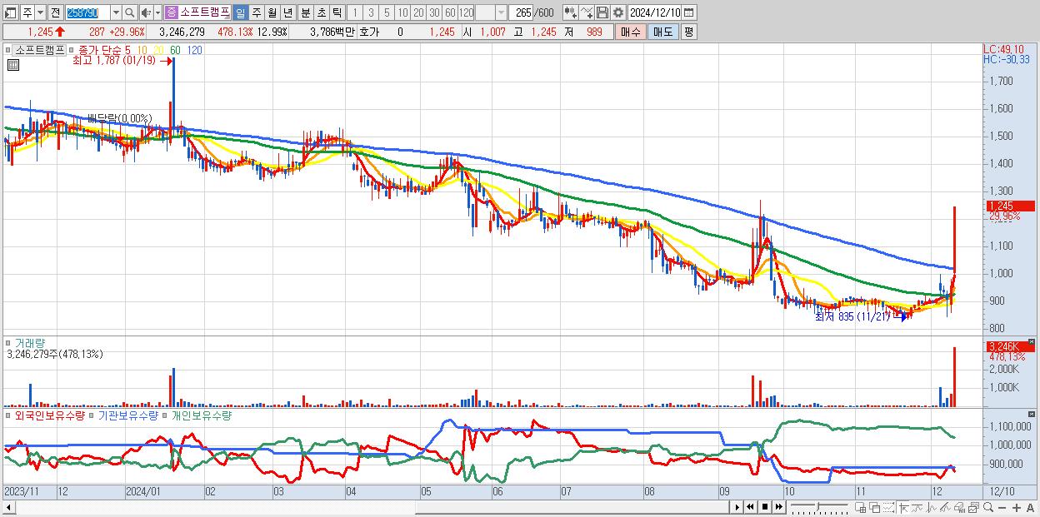Select the 30 interval button
Image resolution: width=1040 pixels, height=517 pixels.
(434, 12)
